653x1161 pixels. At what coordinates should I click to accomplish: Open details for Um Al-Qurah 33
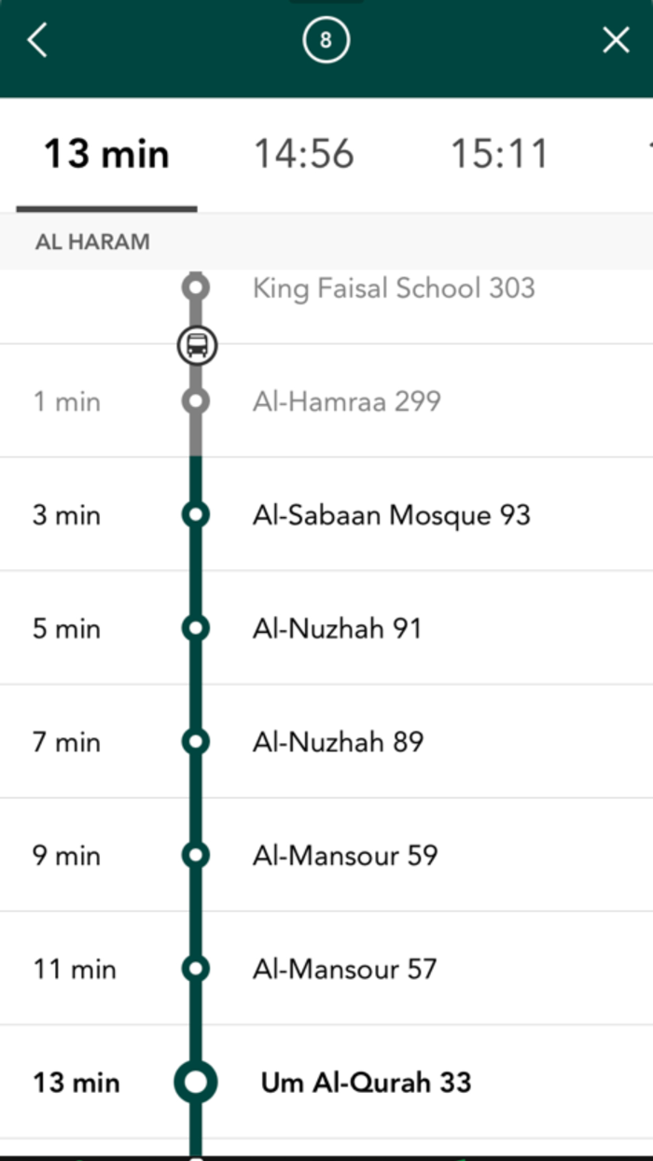365,1083
